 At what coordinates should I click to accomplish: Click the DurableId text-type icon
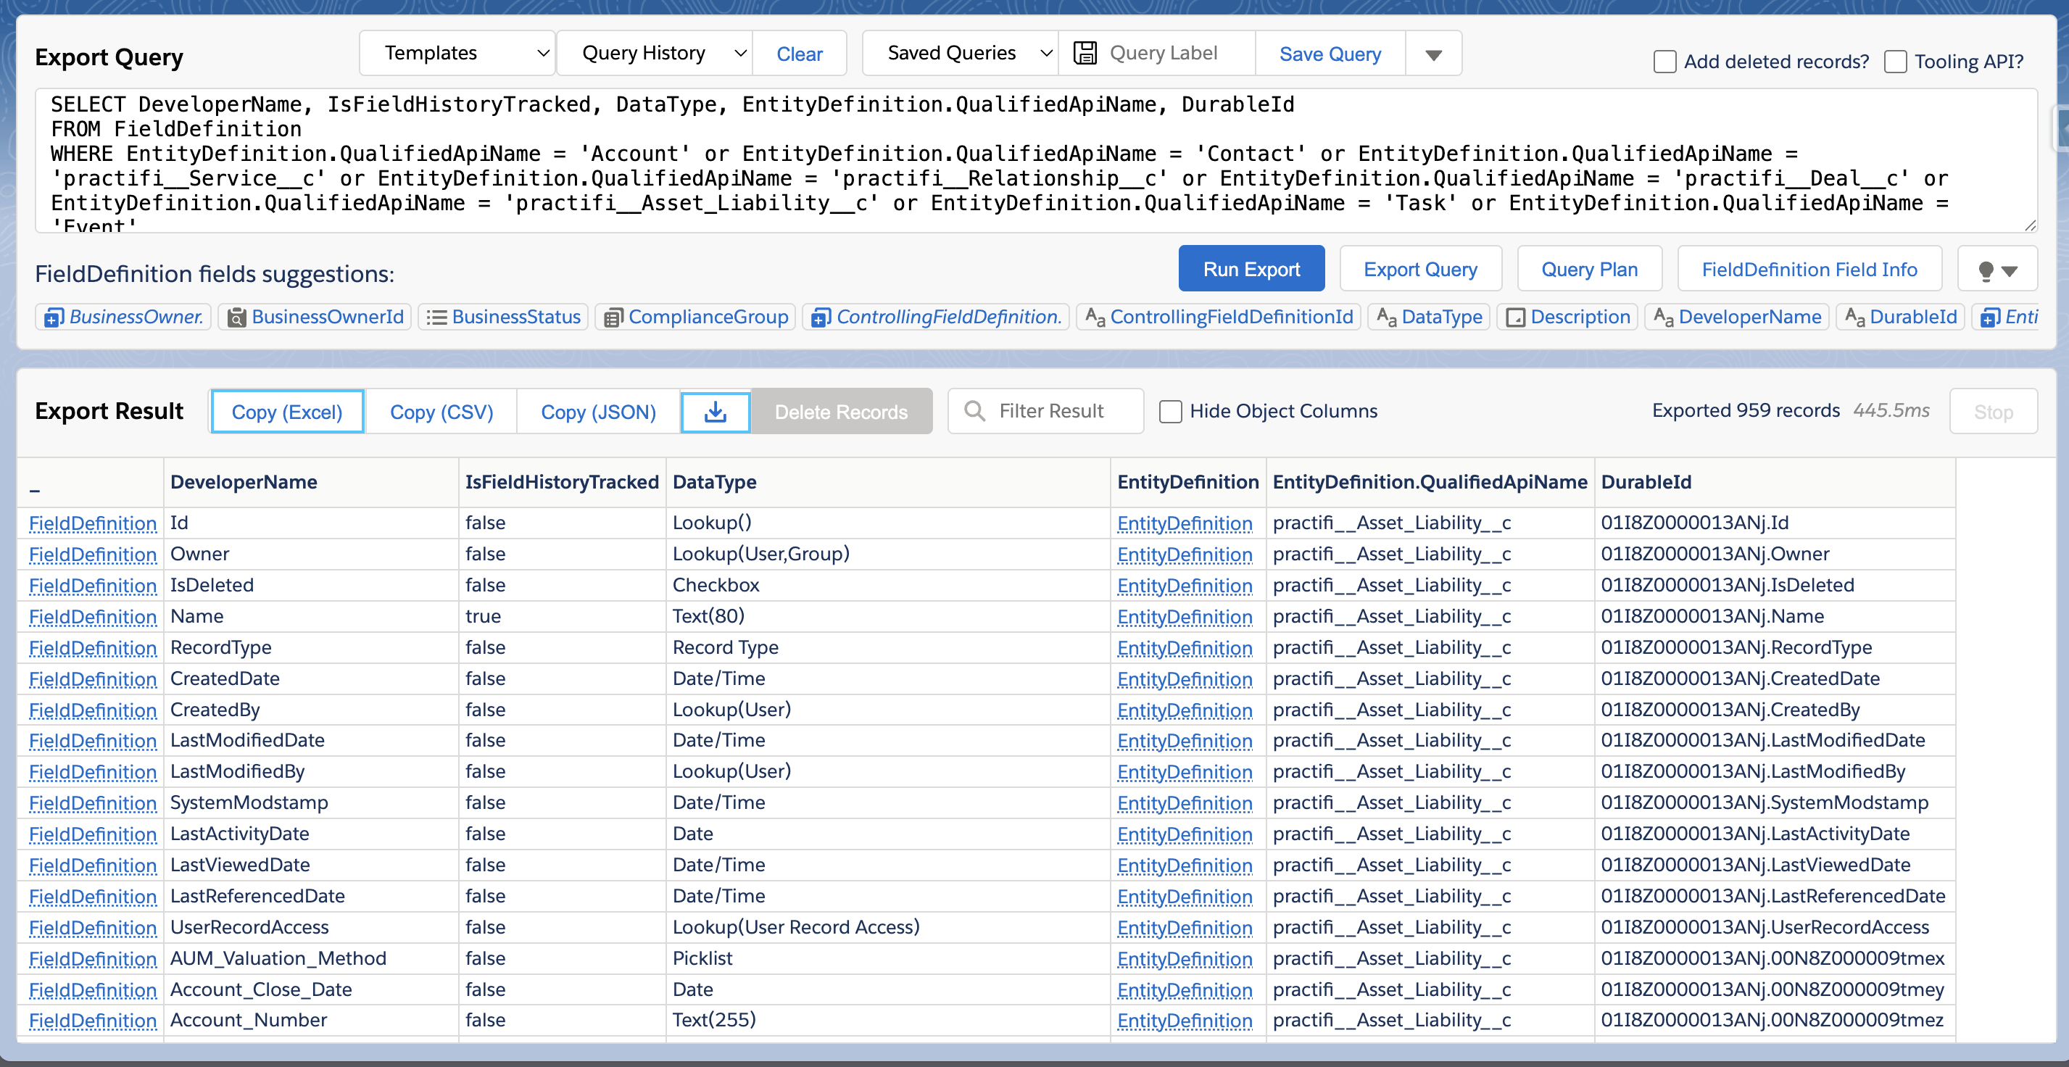[x=1854, y=317]
